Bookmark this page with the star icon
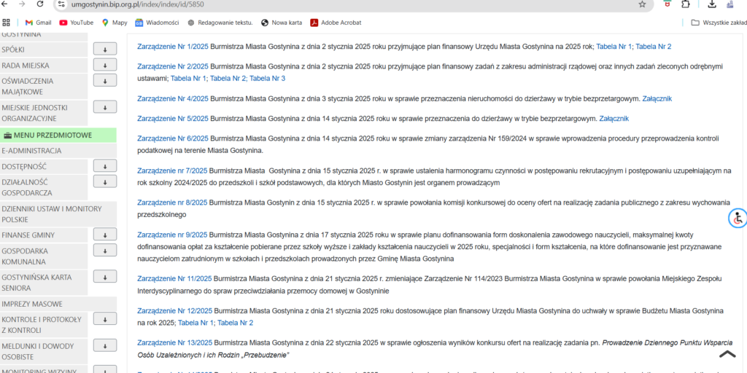 point(642,4)
